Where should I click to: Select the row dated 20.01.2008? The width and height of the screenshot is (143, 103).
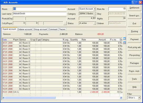click(x=62, y=74)
